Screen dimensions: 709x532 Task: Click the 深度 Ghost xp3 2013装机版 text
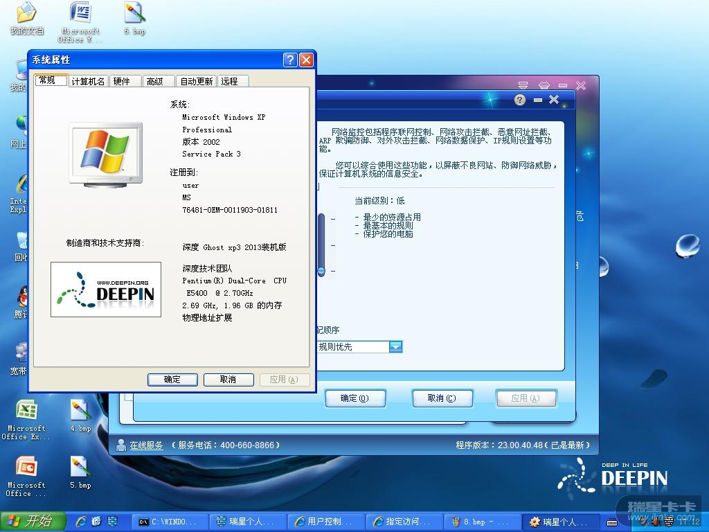[234, 247]
